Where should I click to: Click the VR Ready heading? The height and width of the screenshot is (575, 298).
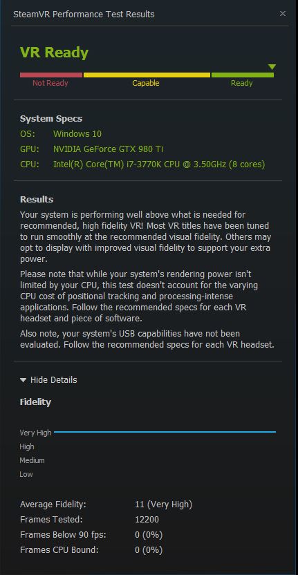[x=55, y=53]
